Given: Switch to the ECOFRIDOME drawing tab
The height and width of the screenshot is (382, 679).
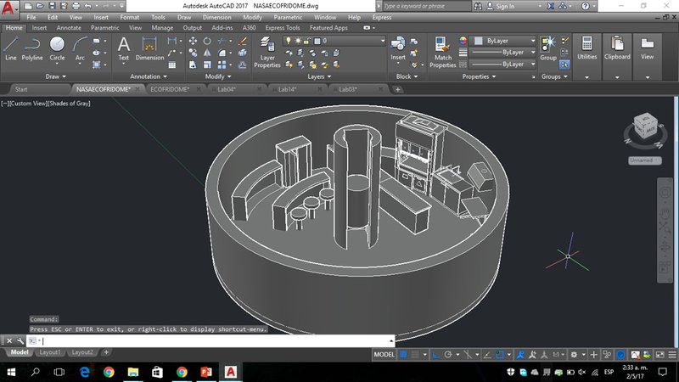Looking at the screenshot, I should pos(168,88).
